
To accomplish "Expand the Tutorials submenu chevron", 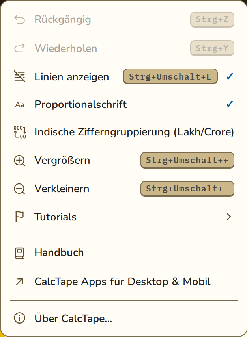I will click(x=229, y=217).
